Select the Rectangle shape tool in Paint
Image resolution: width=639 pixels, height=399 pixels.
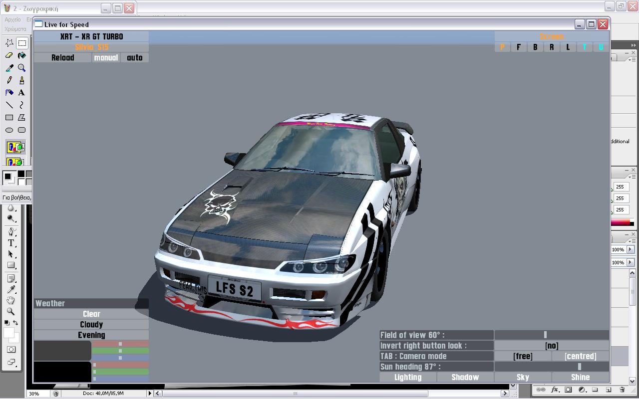pos(9,118)
